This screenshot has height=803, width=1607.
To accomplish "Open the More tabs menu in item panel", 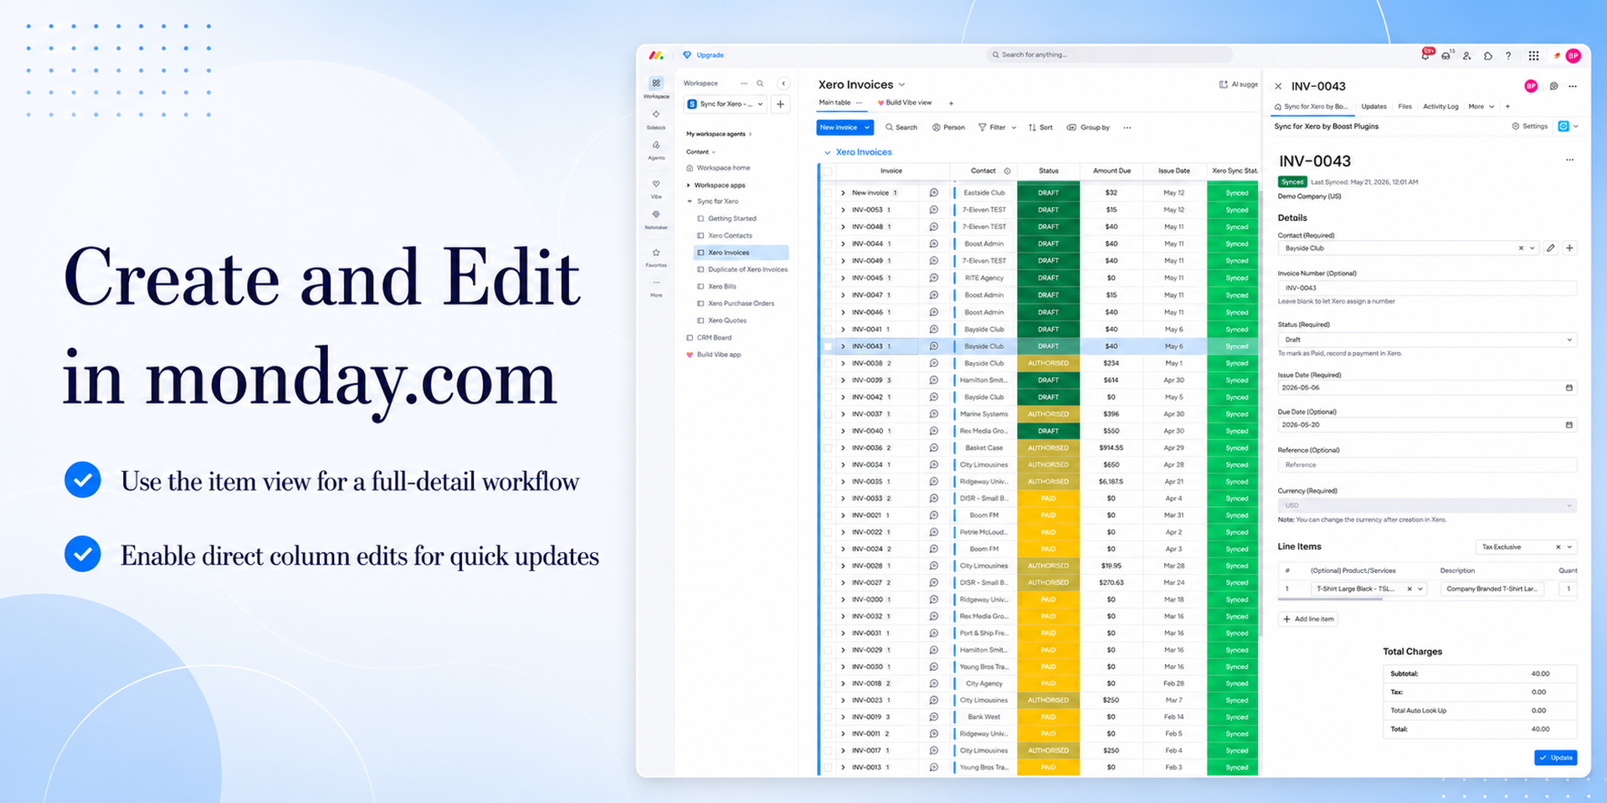I will [1481, 107].
